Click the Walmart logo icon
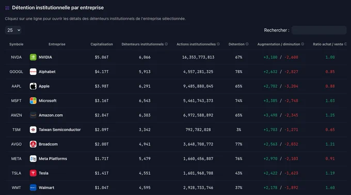The image size is (351, 195). pyautogui.click(x=33, y=188)
